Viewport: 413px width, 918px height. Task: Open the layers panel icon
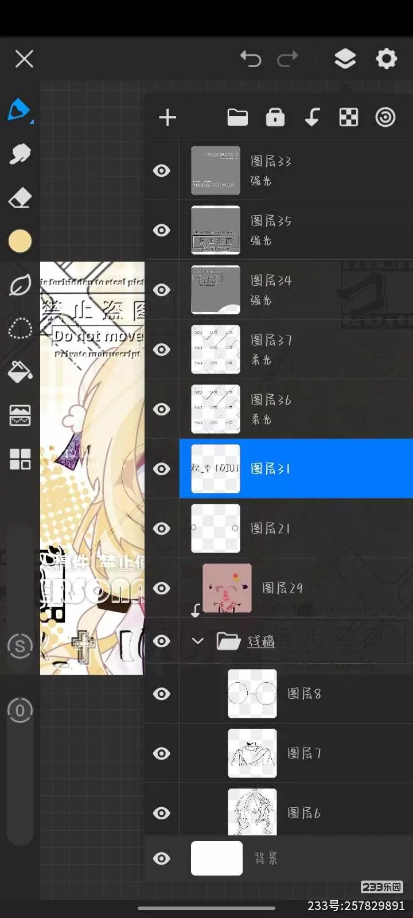coord(345,59)
